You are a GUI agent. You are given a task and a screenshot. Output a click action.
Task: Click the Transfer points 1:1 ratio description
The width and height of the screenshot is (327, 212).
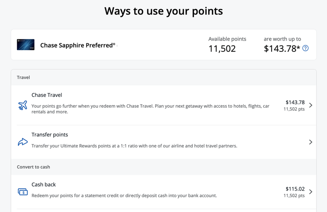[134, 146]
